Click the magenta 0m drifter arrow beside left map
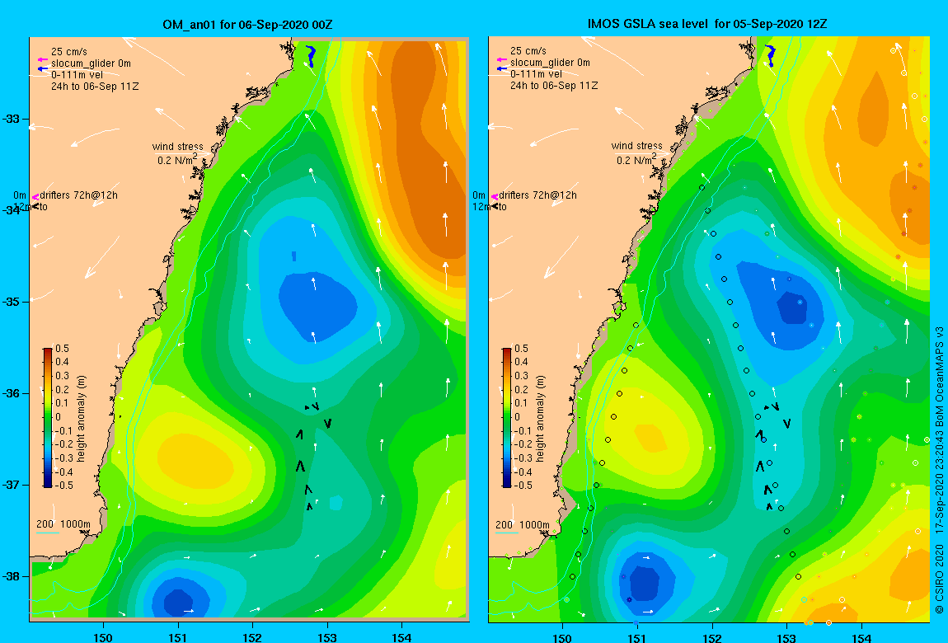 (35, 196)
